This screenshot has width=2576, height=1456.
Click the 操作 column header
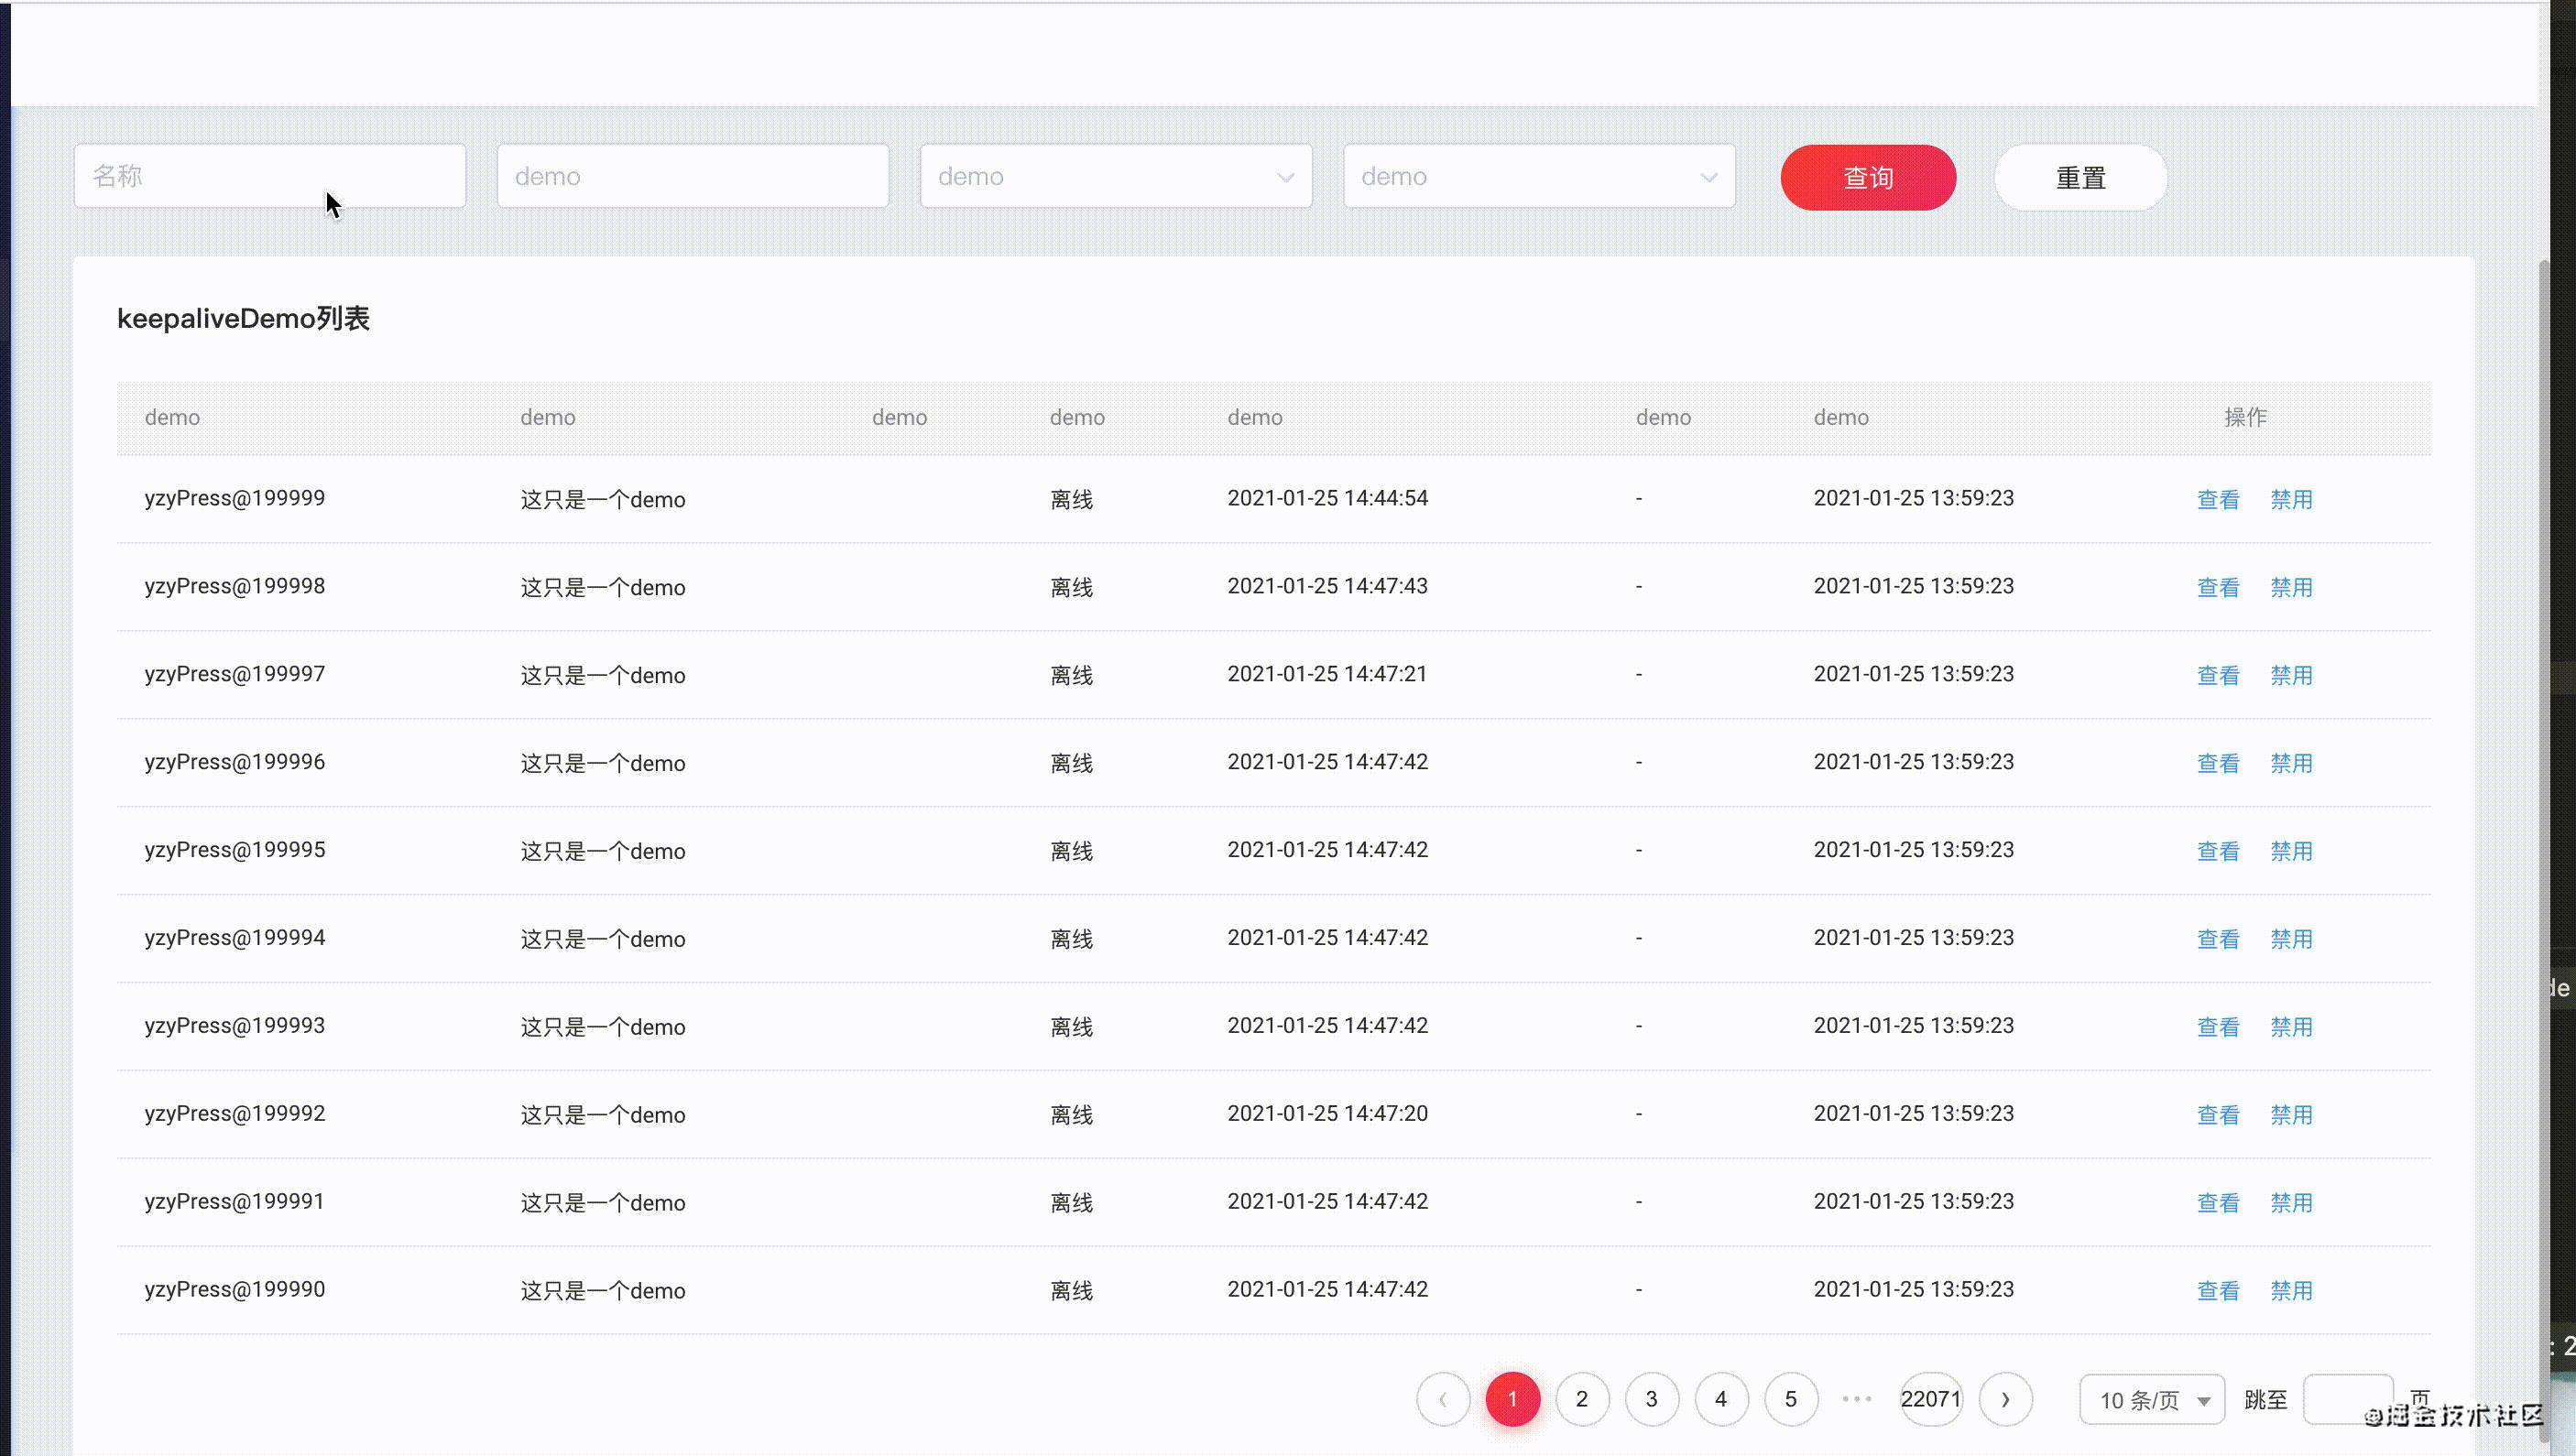(2245, 417)
